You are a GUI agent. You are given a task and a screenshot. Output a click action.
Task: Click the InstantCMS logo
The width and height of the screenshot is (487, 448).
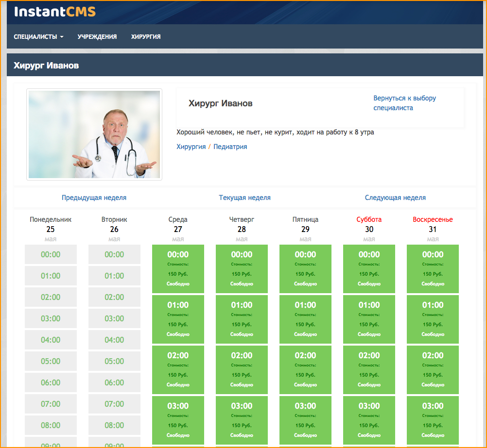(54, 12)
